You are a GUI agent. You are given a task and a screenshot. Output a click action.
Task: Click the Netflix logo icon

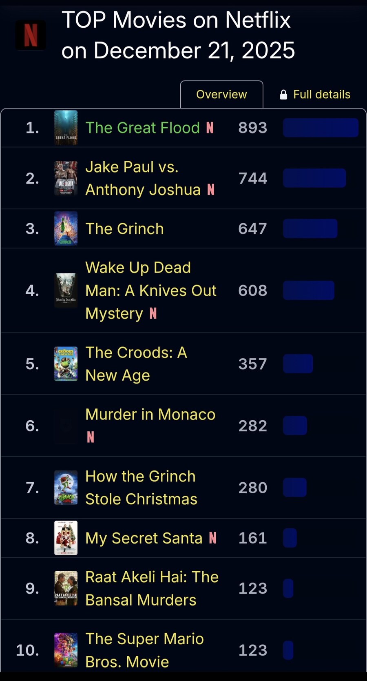click(x=31, y=35)
